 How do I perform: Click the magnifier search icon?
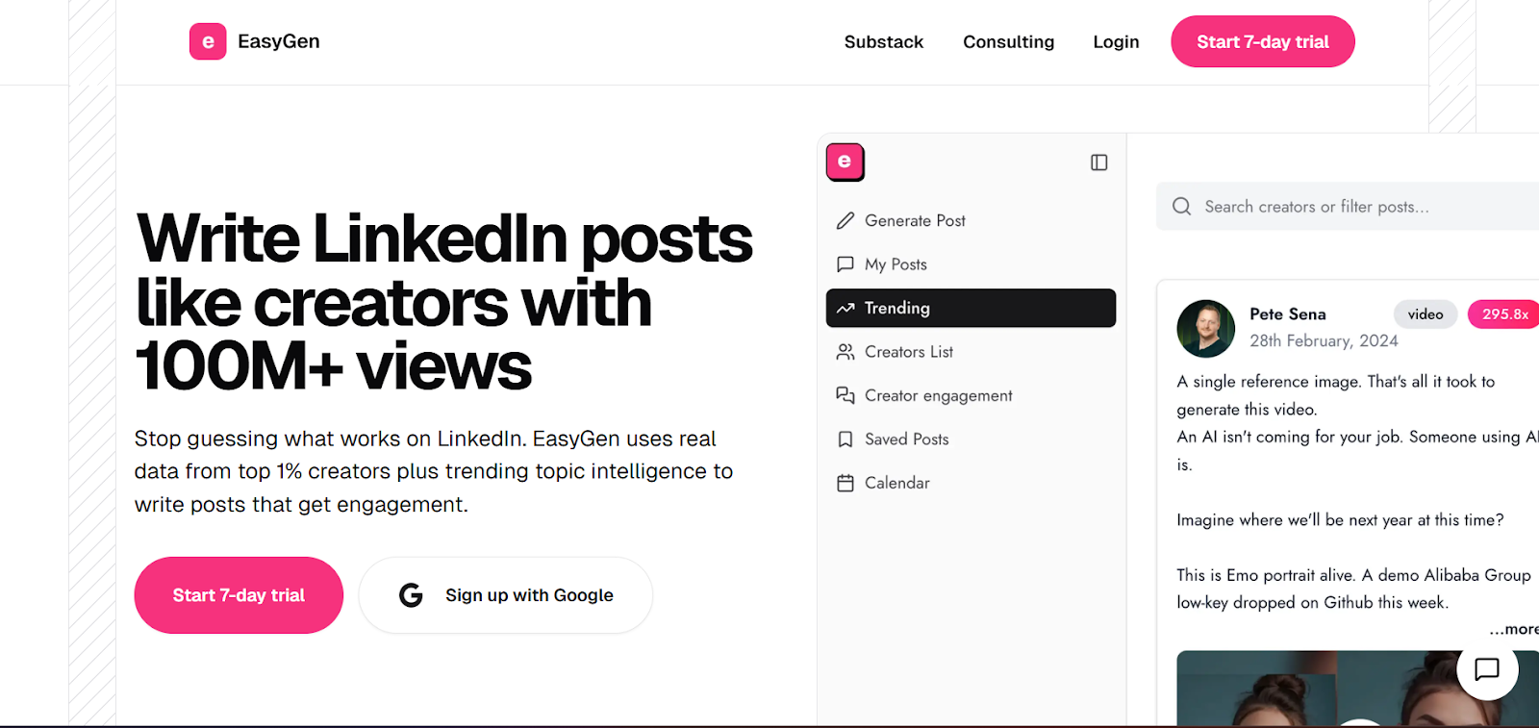pyautogui.click(x=1181, y=206)
